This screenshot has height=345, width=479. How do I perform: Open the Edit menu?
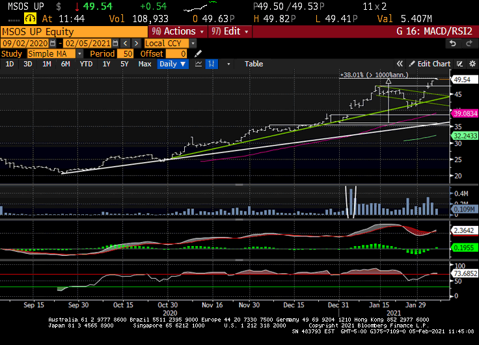click(230, 31)
